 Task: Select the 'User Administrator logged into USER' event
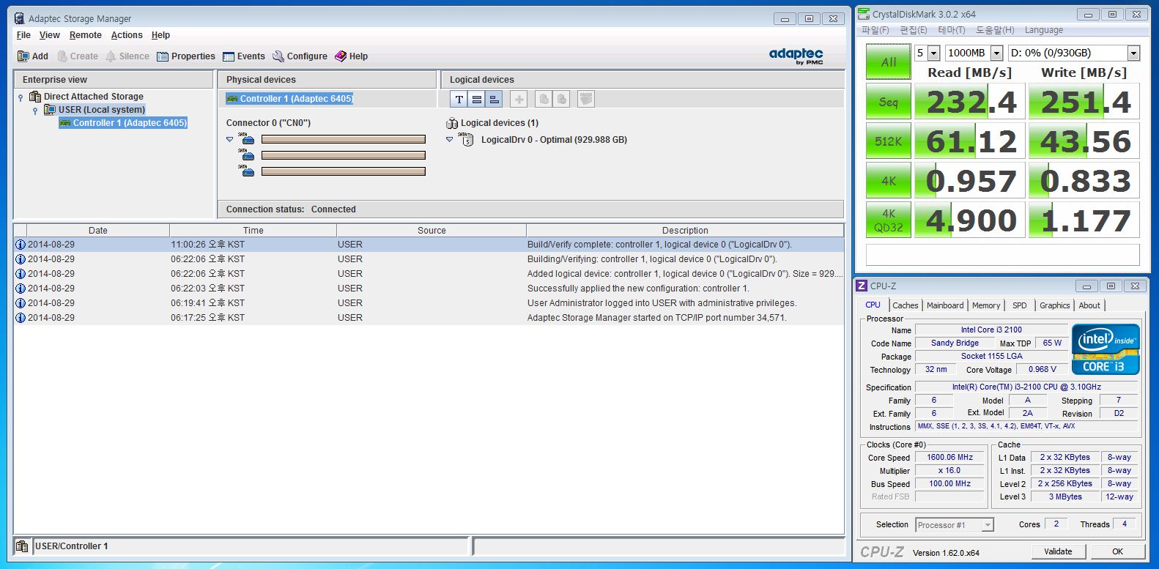[429, 303]
